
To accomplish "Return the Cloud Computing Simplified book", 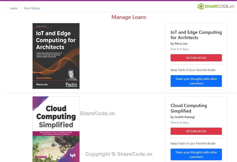I will [x=196, y=131].
